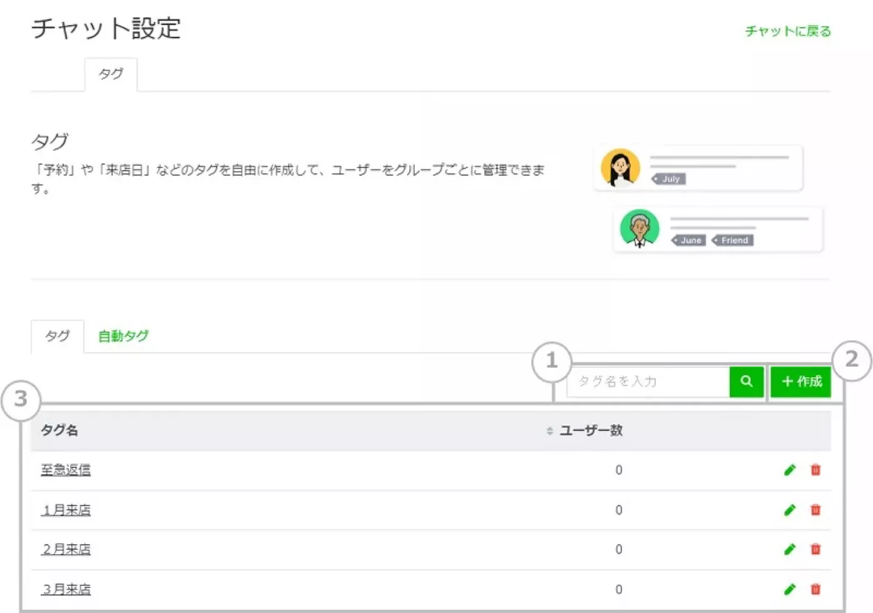
Task: Edit the 1月来店 tag with pencil icon
Action: tap(790, 510)
